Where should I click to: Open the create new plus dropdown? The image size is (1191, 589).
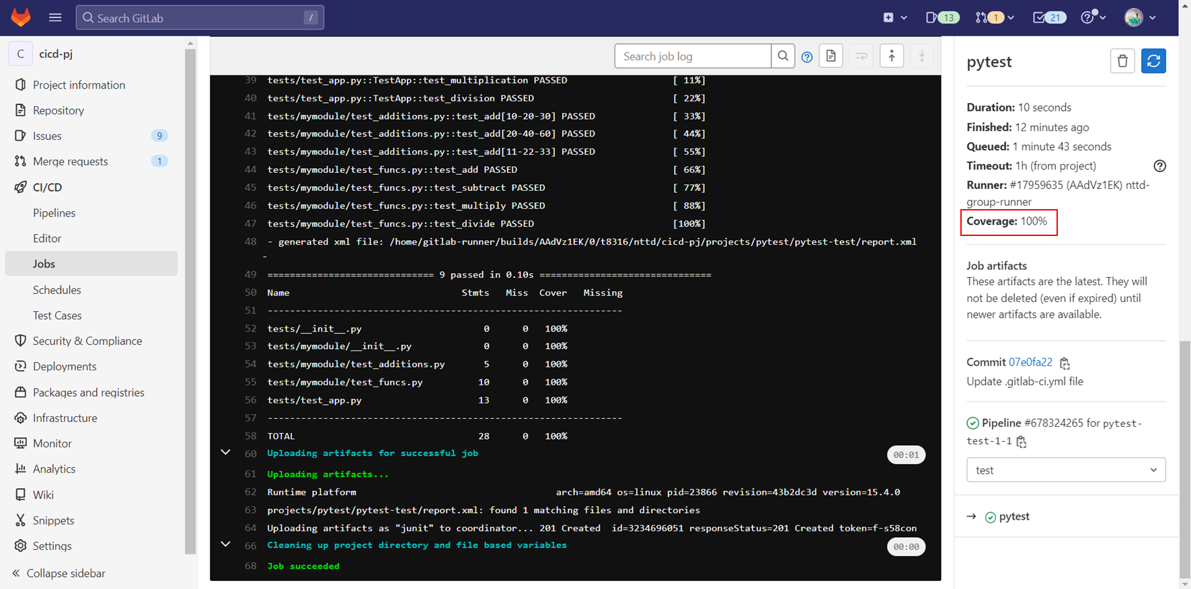coord(894,17)
